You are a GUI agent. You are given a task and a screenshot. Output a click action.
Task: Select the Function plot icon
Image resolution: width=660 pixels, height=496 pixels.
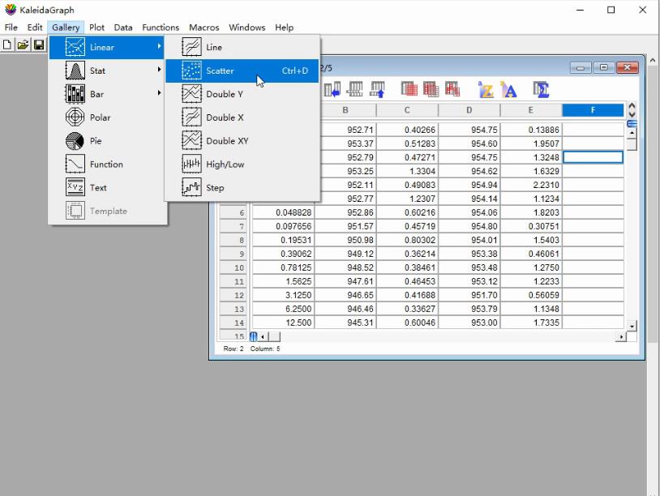point(75,164)
